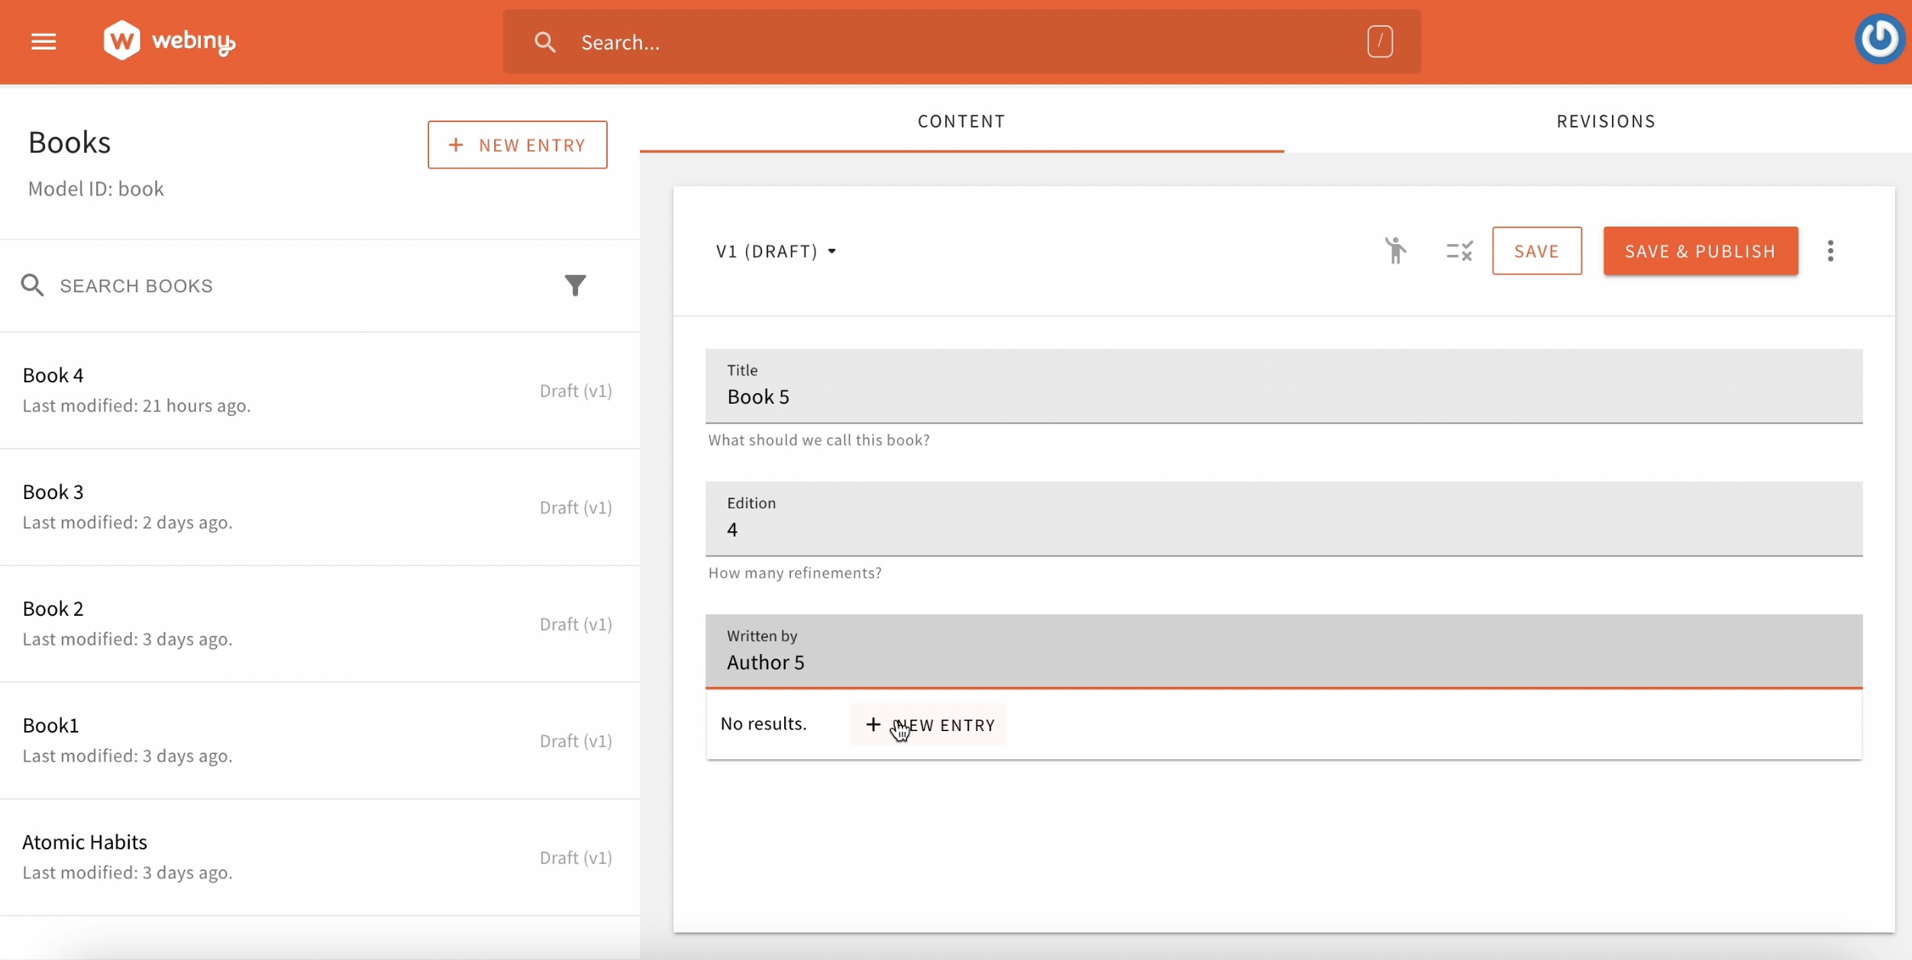Open the V1 (DRAFT) revision dropdown
1912x960 pixels.
pyautogui.click(x=775, y=250)
